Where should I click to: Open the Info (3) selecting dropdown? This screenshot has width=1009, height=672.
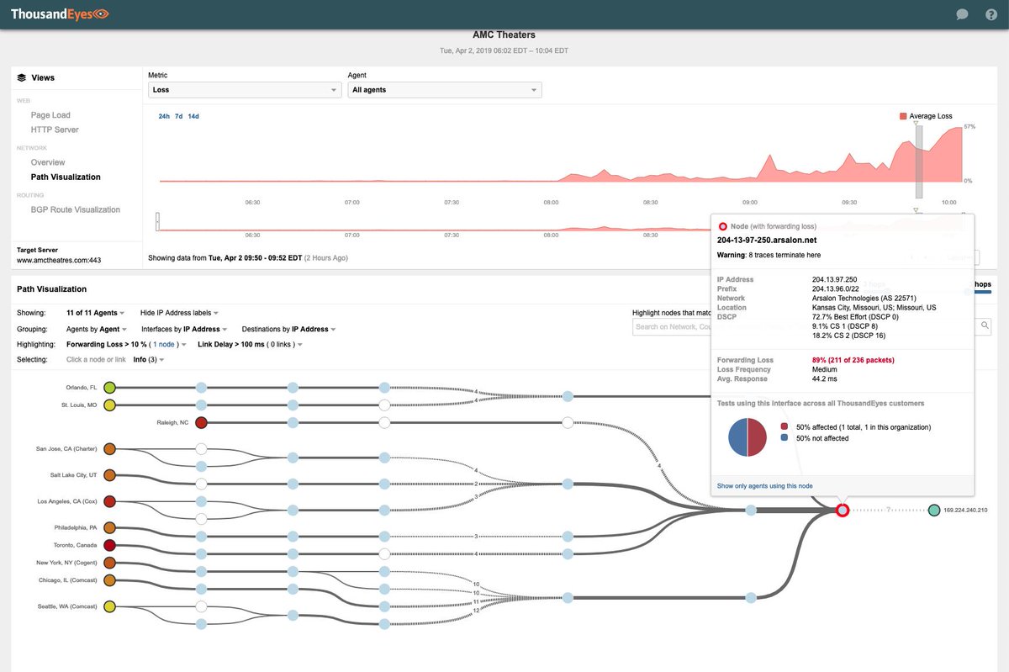coord(149,359)
